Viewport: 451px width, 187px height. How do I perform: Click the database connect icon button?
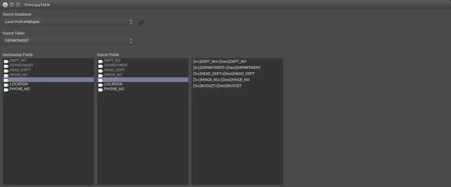click(141, 22)
